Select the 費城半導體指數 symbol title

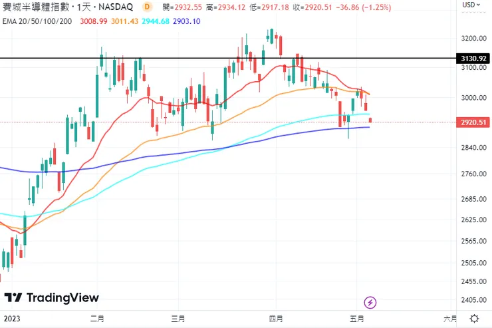36,7
